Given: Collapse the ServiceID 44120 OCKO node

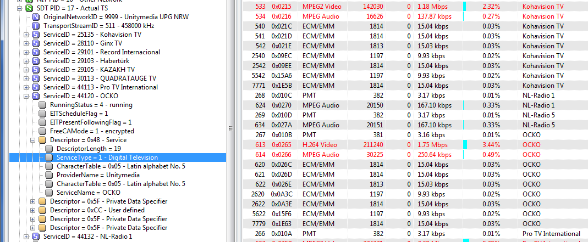Looking at the screenshot, I should [26, 96].
